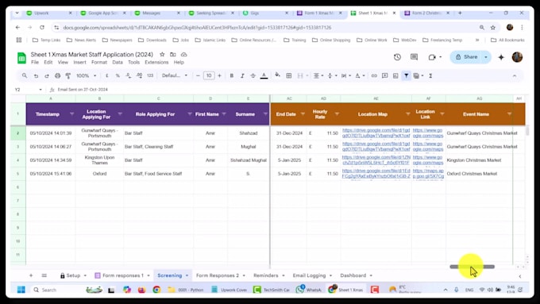Open text rotation options
The height and width of the screenshot is (304, 540).
tap(360, 75)
